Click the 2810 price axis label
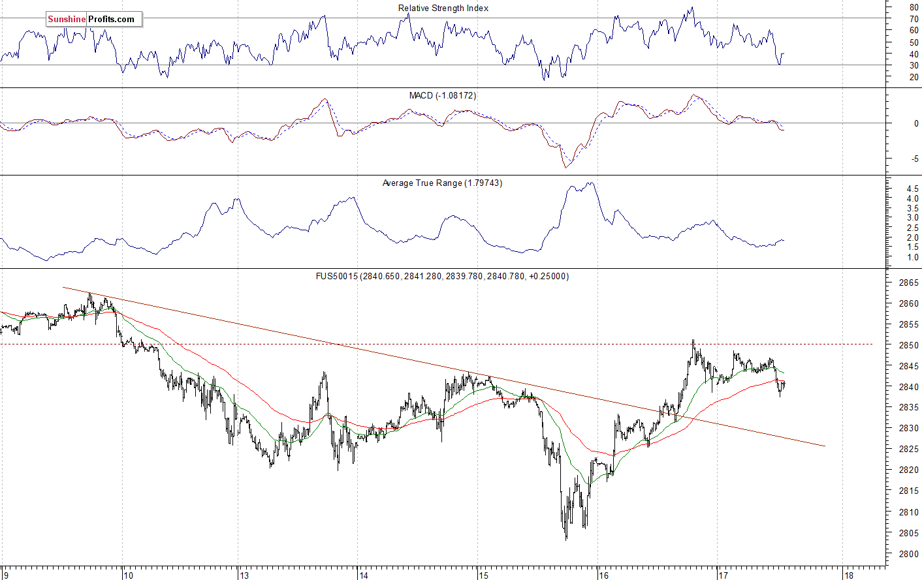This screenshot has width=922, height=580. [x=910, y=512]
